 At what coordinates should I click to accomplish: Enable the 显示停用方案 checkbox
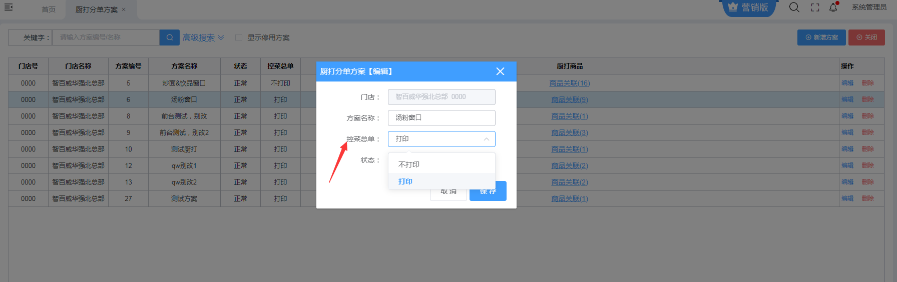(239, 37)
